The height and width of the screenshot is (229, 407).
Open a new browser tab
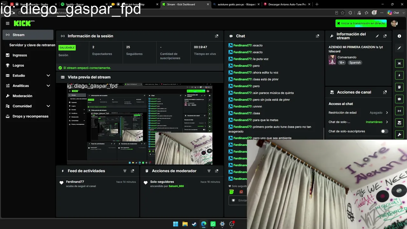click(317, 4)
